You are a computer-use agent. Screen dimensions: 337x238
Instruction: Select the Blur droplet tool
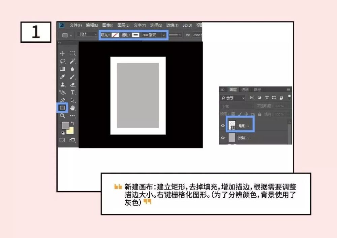72,69
